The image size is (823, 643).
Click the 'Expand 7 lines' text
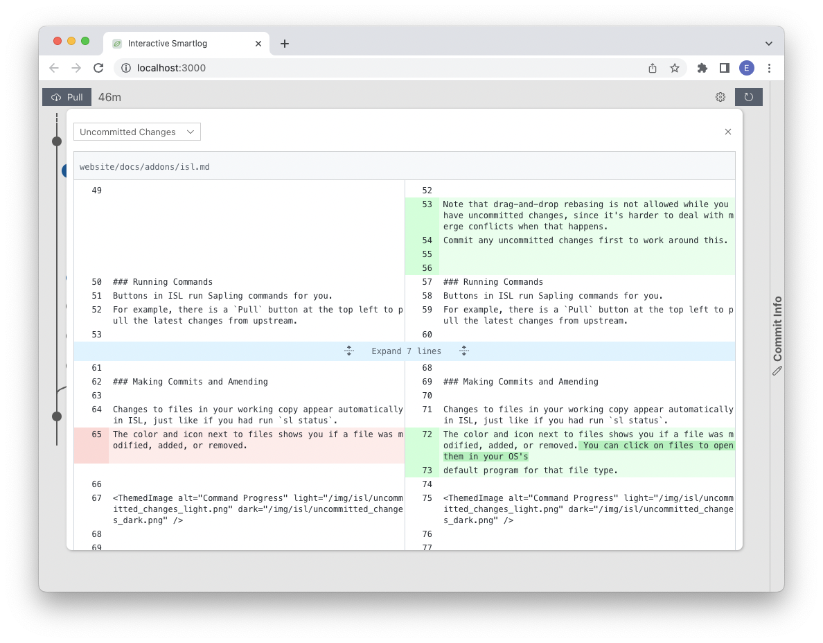tap(406, 351)
